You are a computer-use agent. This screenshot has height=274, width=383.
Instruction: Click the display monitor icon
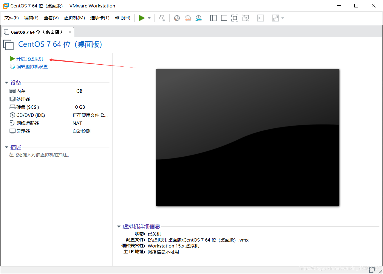12,131
